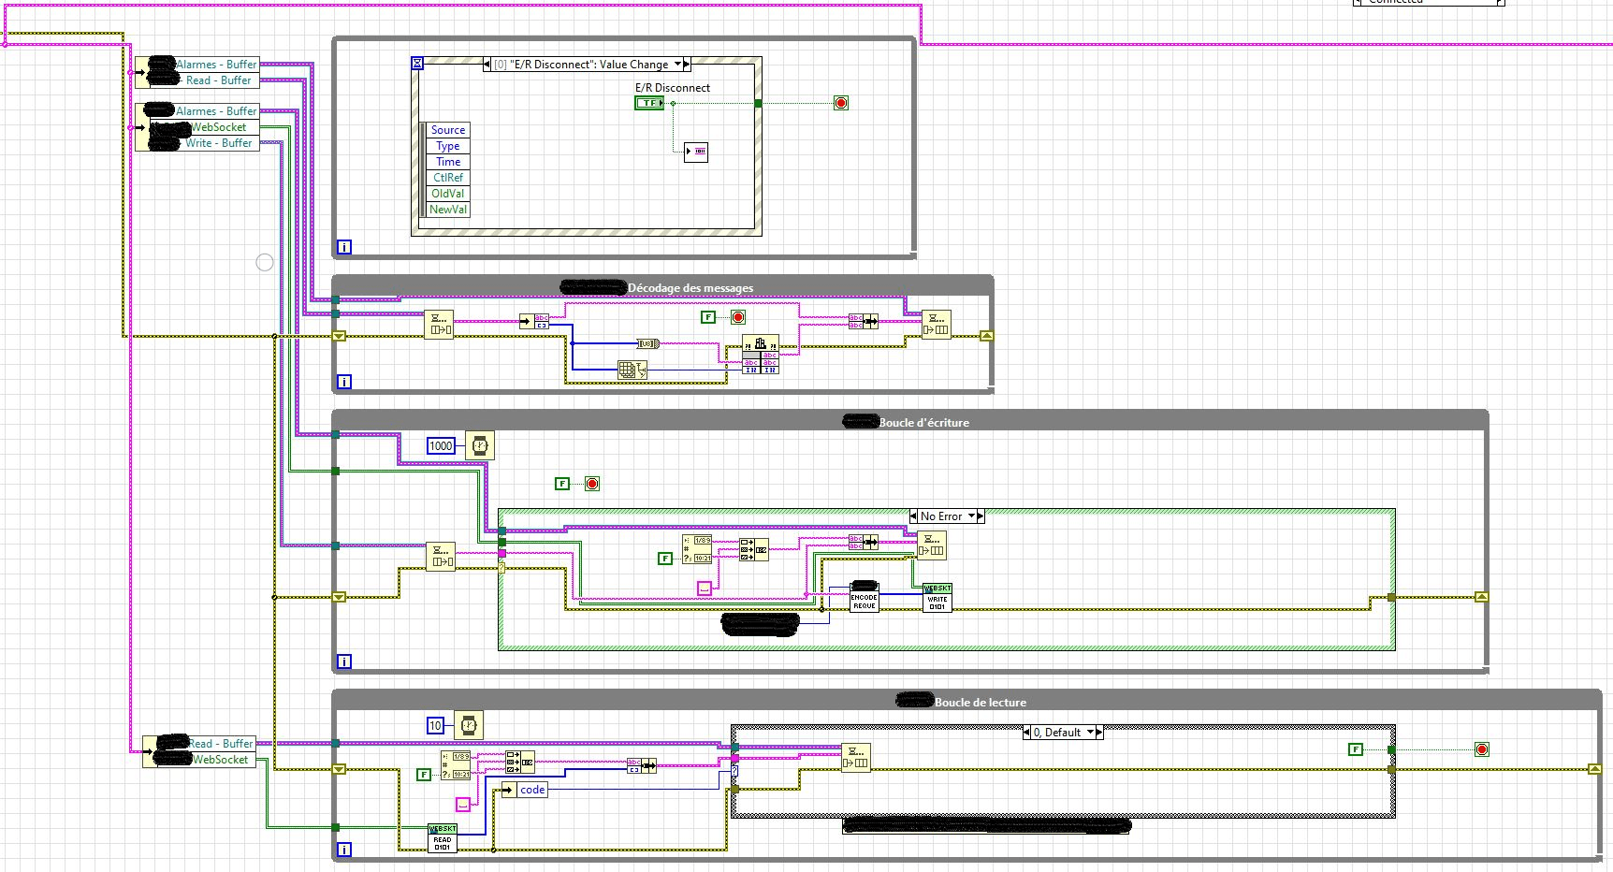Click the red stop button in the event structure

(x=841, y=103)
